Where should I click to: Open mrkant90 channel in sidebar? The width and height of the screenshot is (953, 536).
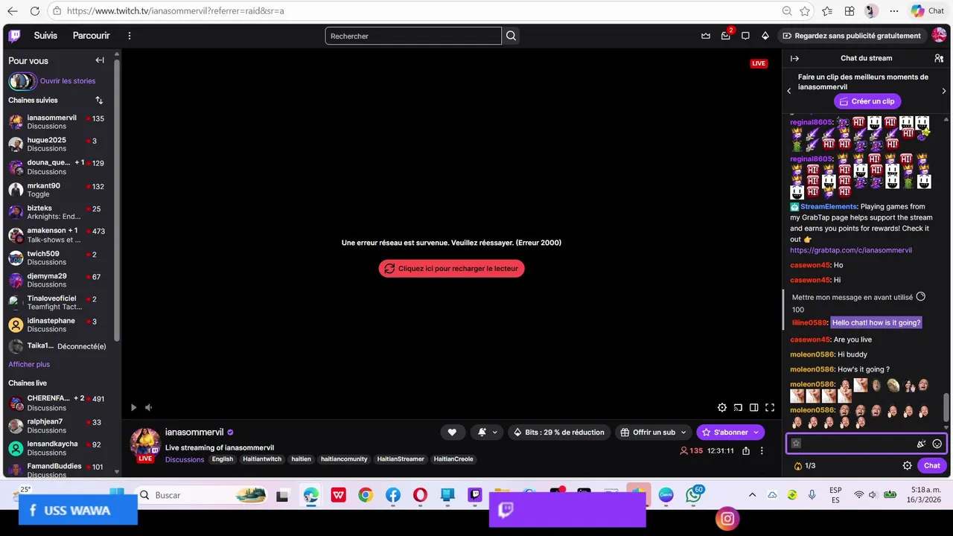pos(57,190)
